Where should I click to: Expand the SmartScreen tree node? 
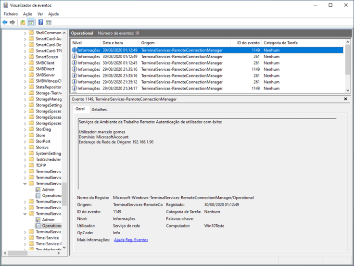25,57
